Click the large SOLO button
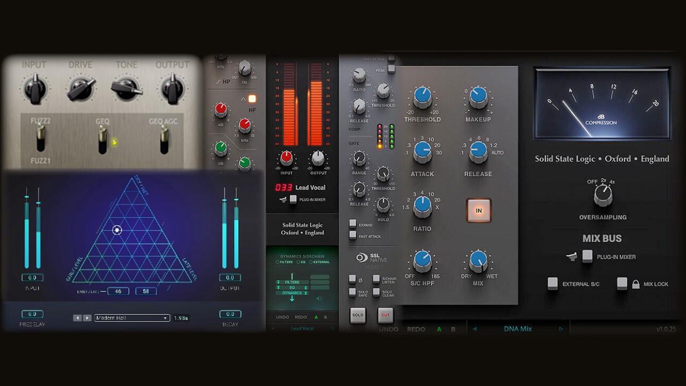Screen dimensions: 686x386 [x=358, y=316]
